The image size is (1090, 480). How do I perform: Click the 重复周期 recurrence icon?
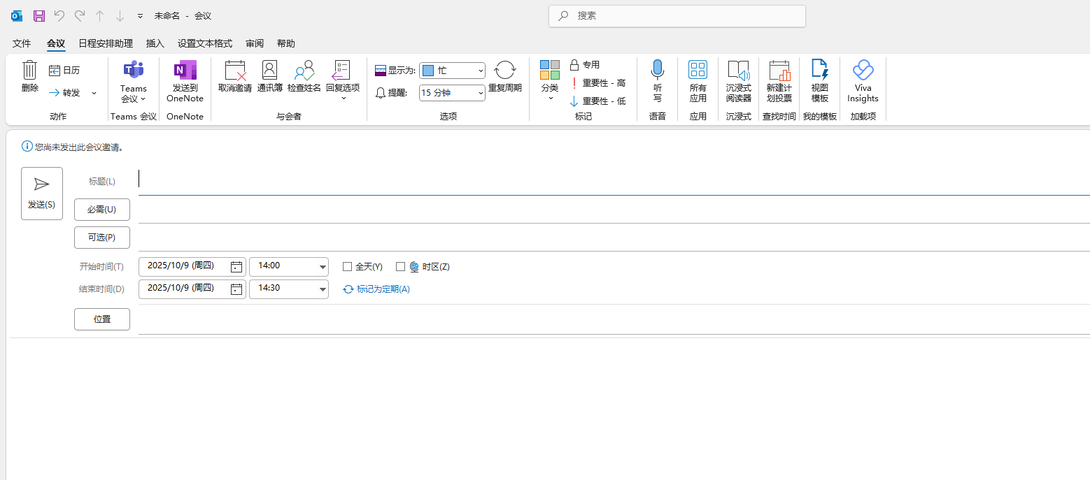pos(504,71)
